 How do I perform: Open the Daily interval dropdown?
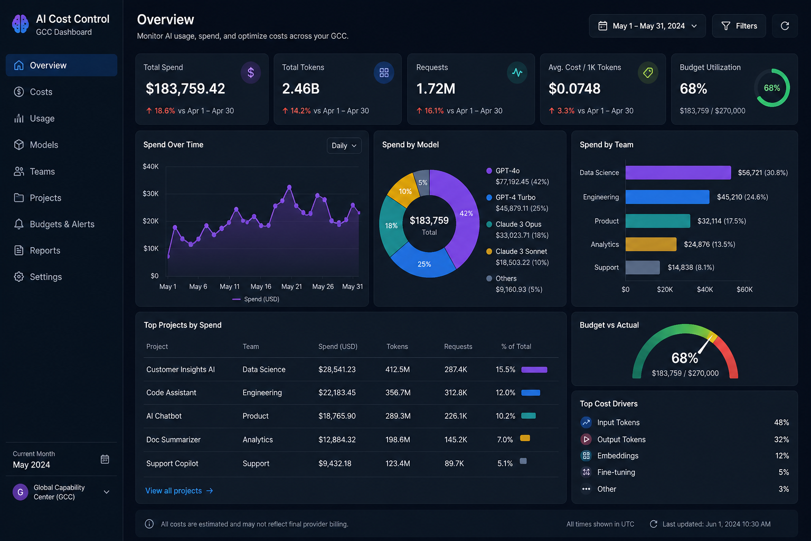[344, 146]
